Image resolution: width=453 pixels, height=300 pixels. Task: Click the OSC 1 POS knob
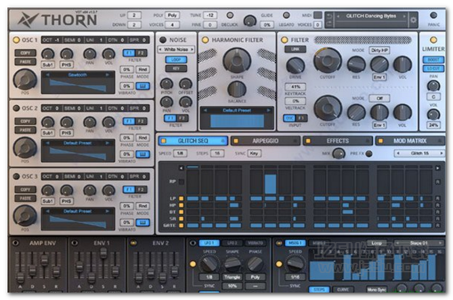(x=25, y=79)
